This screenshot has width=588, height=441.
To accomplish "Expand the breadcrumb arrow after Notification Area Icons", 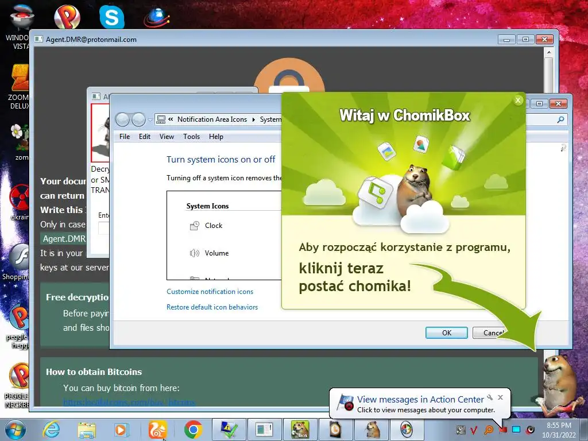I will tap(253, 119).
